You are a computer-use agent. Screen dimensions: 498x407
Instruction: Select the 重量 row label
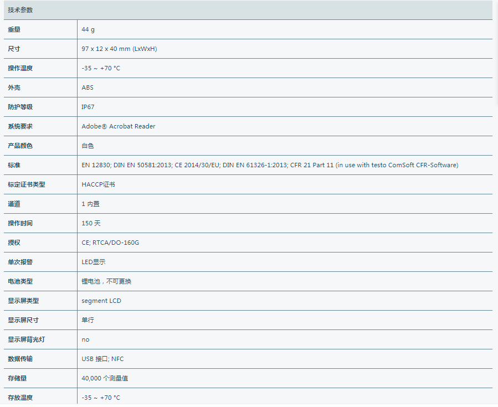14,29
